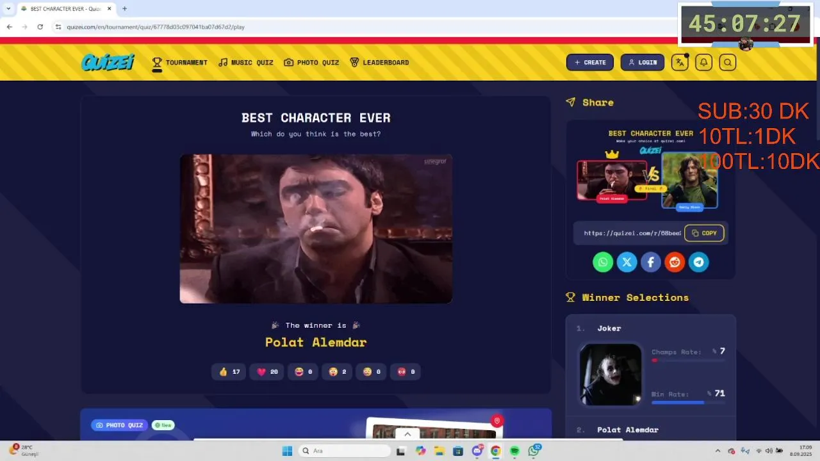Click the second-ranked Polat Alemdar entry
Screen dimensions: 820x461
click(x=627, y=430)
